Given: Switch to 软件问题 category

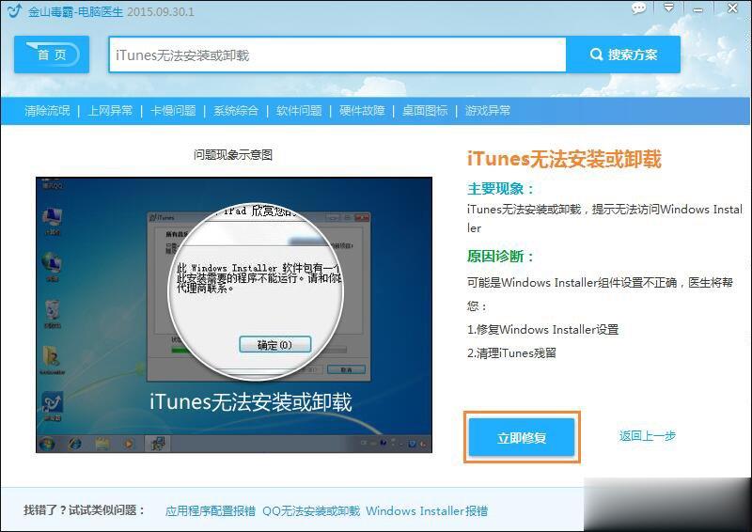Looking at the screenshot, I should point(299,110).
